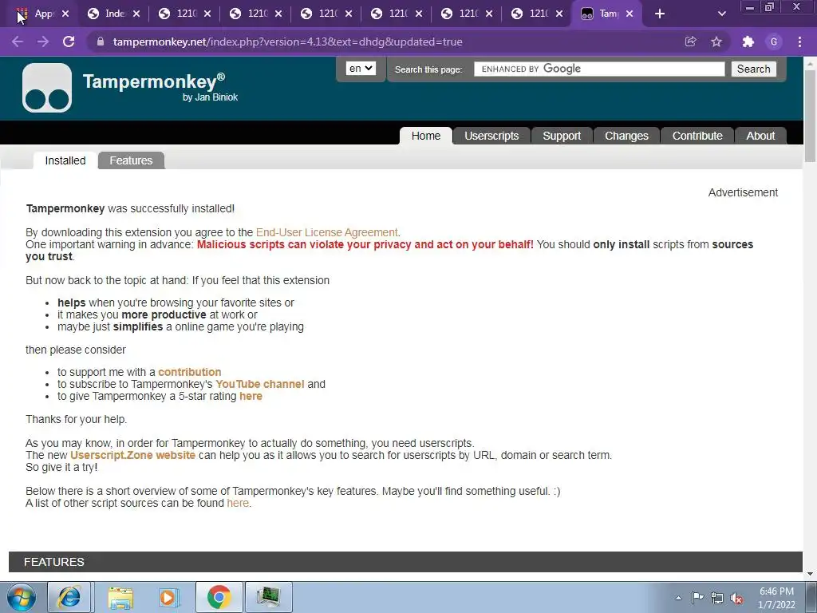Click the URL address bar text
817x613 pixels.
pos(287,42)
